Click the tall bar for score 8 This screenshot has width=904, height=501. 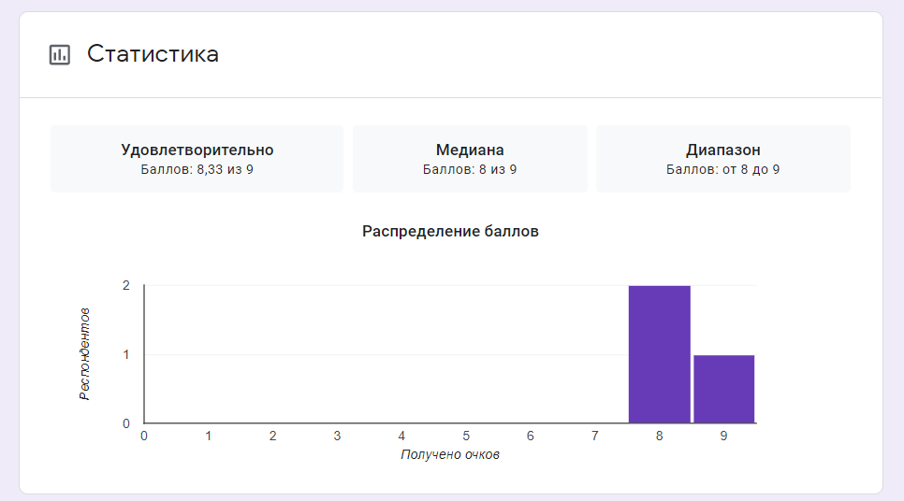coord(659,354)
